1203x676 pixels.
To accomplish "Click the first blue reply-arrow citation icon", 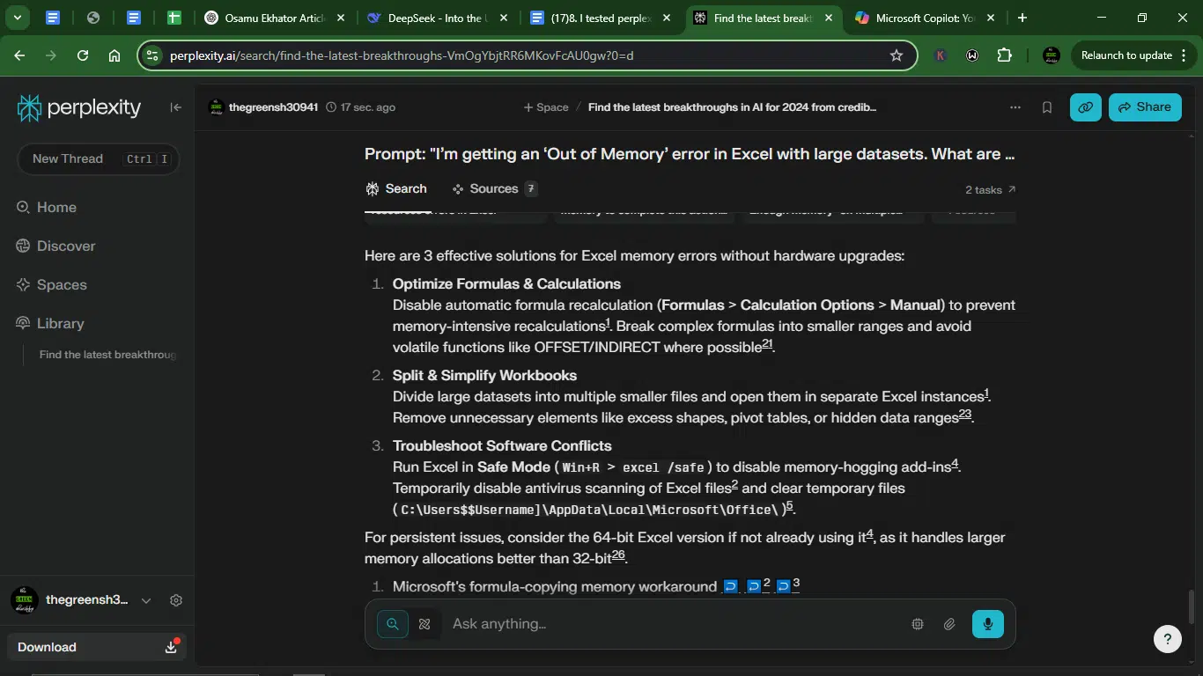I will coord(730,586).
